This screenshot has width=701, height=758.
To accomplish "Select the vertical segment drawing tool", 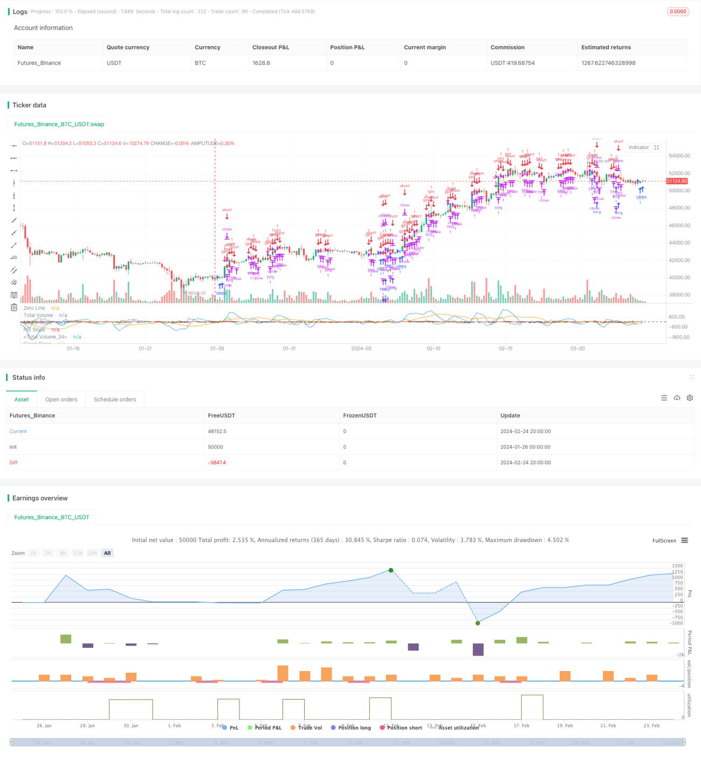I will 14,208.
